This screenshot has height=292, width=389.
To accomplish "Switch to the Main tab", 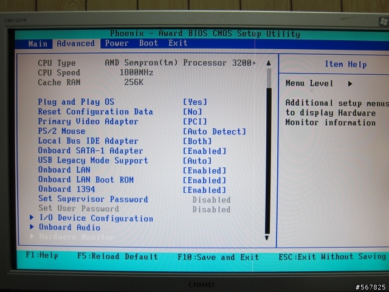I will 38,44.
